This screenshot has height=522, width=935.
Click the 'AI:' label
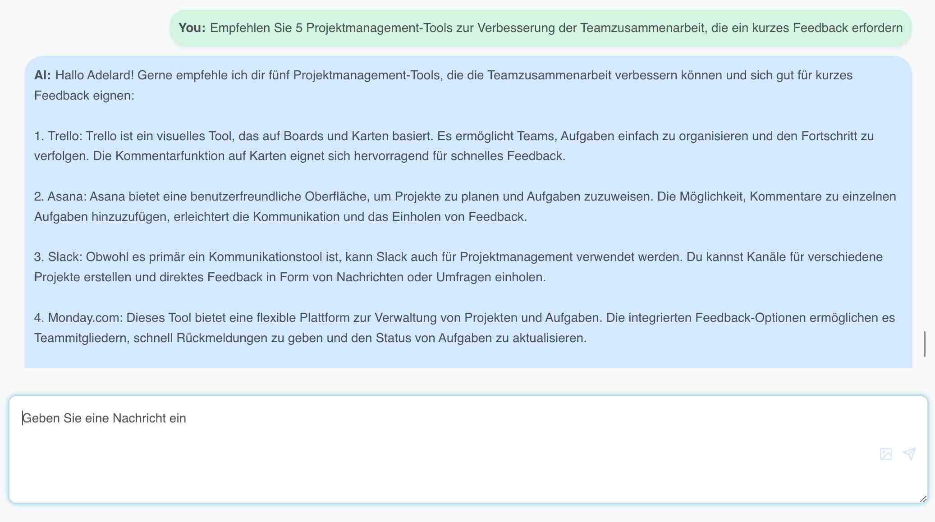pyautogui.click(x=43, y=75)
